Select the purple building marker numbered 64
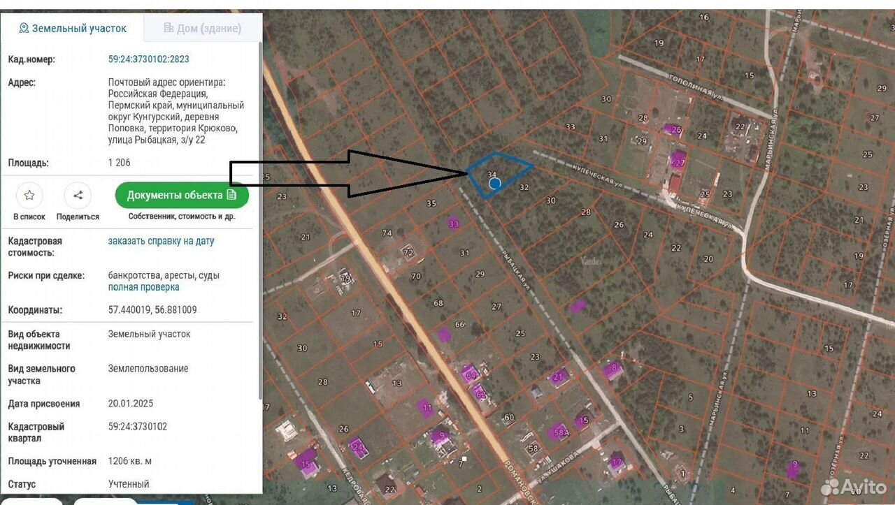895x505 pixels. point(470,374)
